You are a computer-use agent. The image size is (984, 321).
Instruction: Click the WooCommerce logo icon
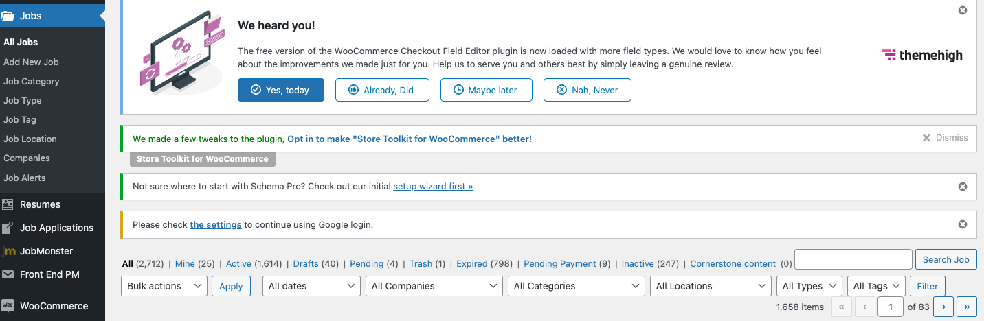8,306
